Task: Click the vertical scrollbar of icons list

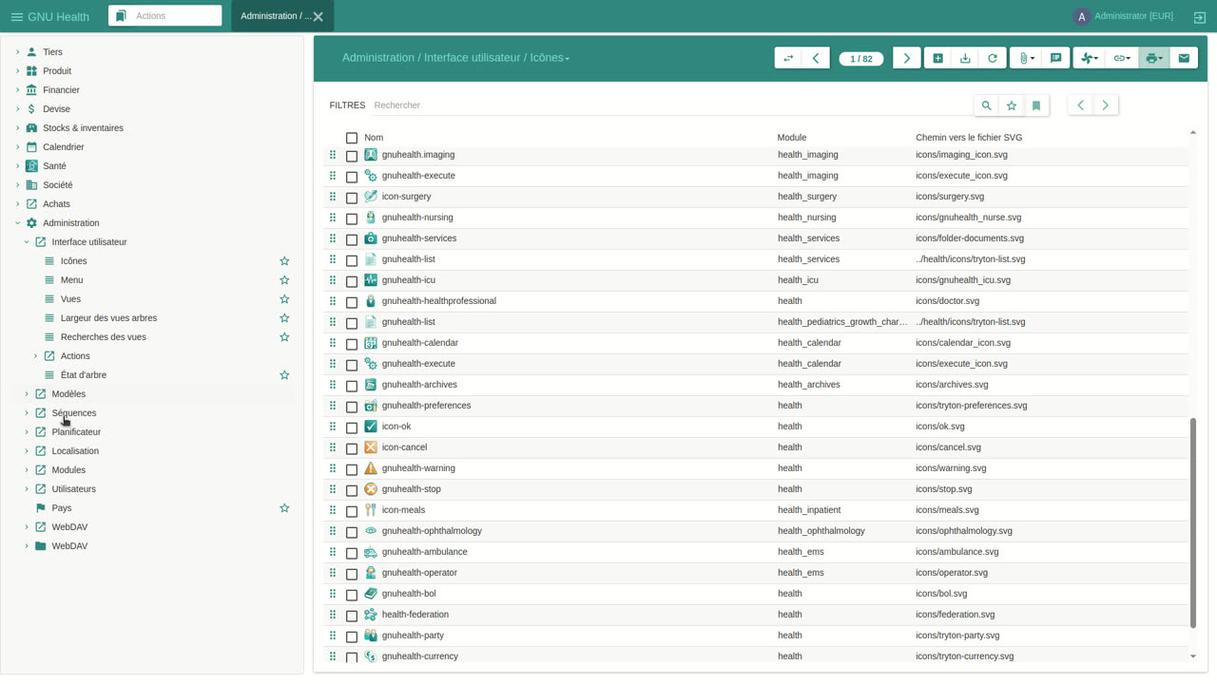Action: 1193,522
